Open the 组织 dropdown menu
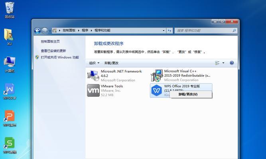 94,63
